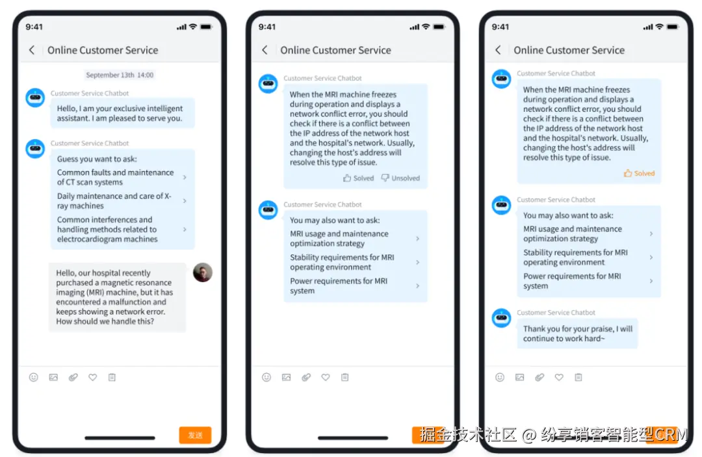
Task: Toggle the orange Solved thumbs-up in the right phone
Action: (x=639, y=173)
